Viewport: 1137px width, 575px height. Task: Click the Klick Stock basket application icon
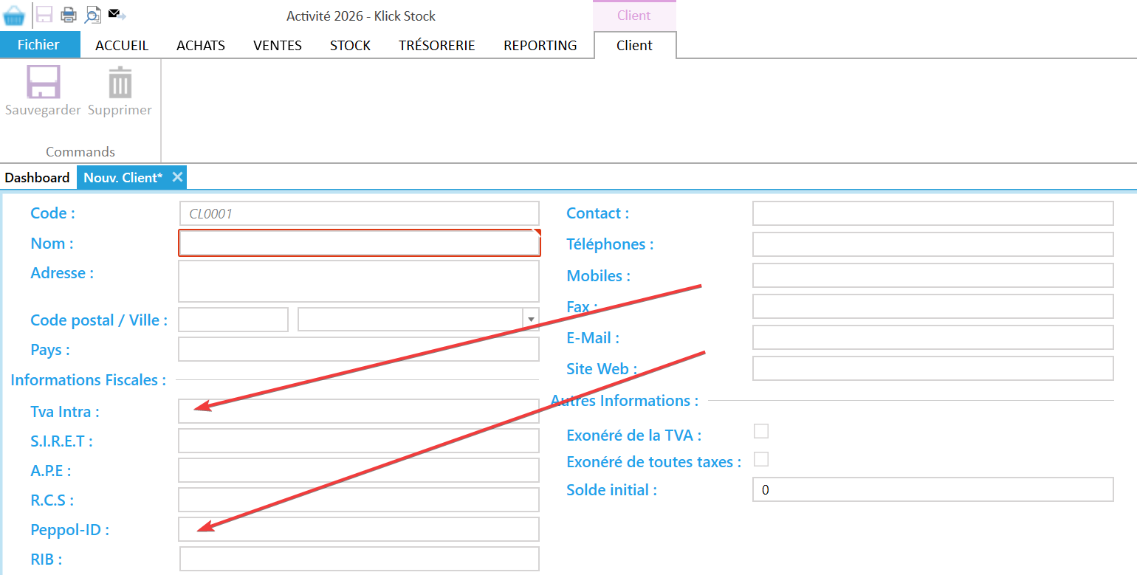coord(14,15)
